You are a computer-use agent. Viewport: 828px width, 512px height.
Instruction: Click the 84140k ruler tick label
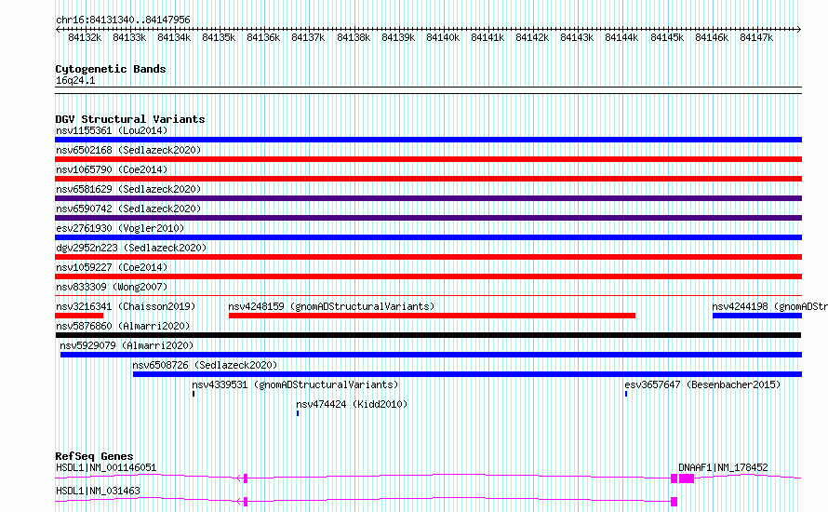click(x=443, y=37)
